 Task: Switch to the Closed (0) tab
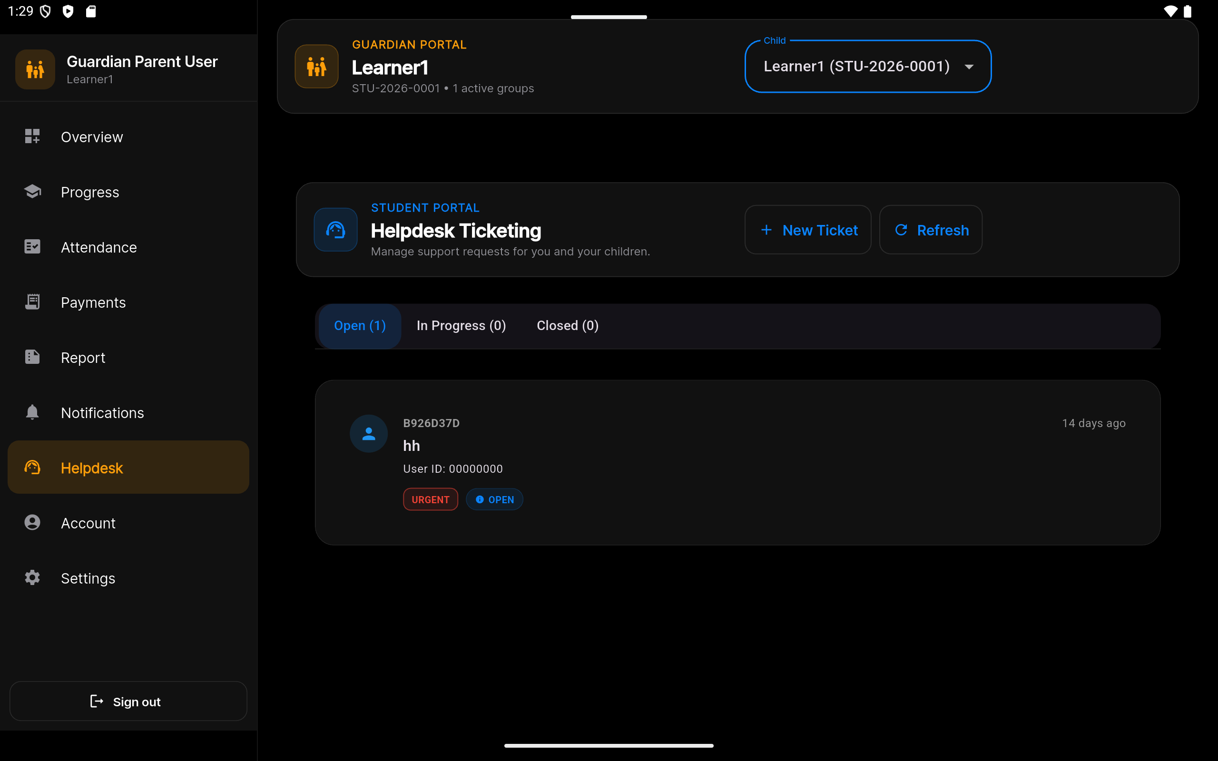tap(567, 326)
